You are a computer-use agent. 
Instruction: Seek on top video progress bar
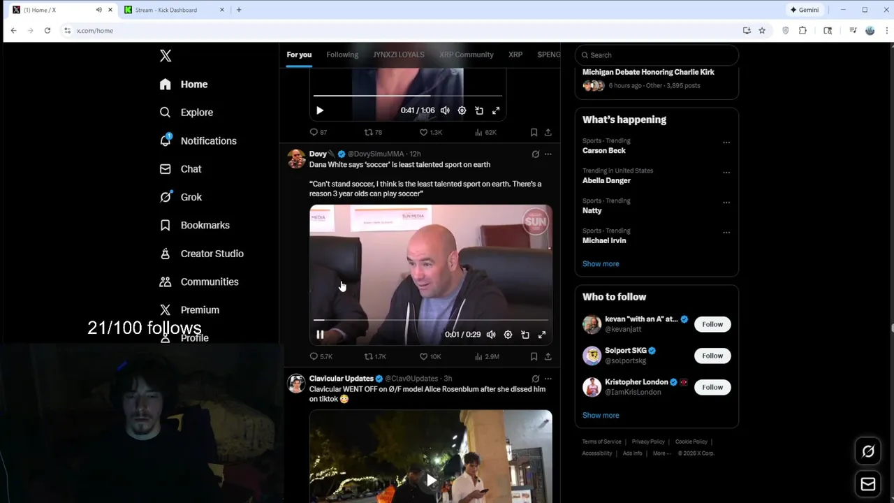tap(408, 96)
